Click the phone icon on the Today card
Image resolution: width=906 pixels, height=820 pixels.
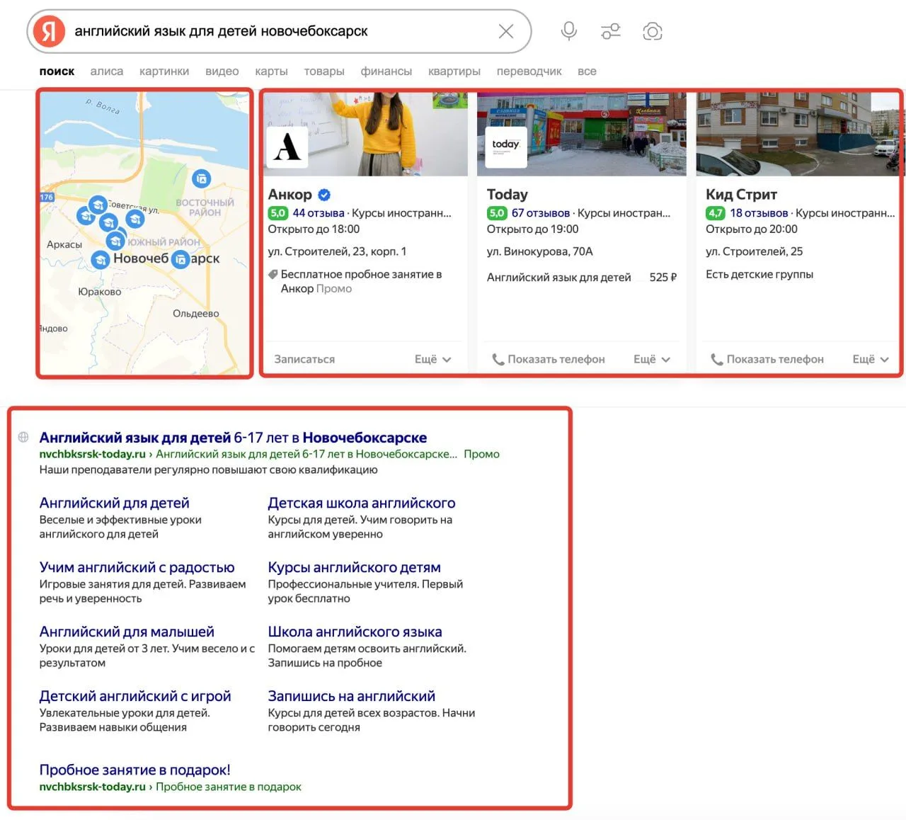pyautogui.click(x=498, y=360)
